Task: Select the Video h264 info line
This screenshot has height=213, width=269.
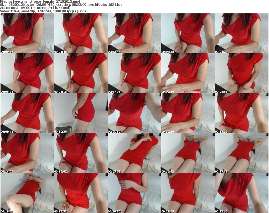Action: (43, 11)
